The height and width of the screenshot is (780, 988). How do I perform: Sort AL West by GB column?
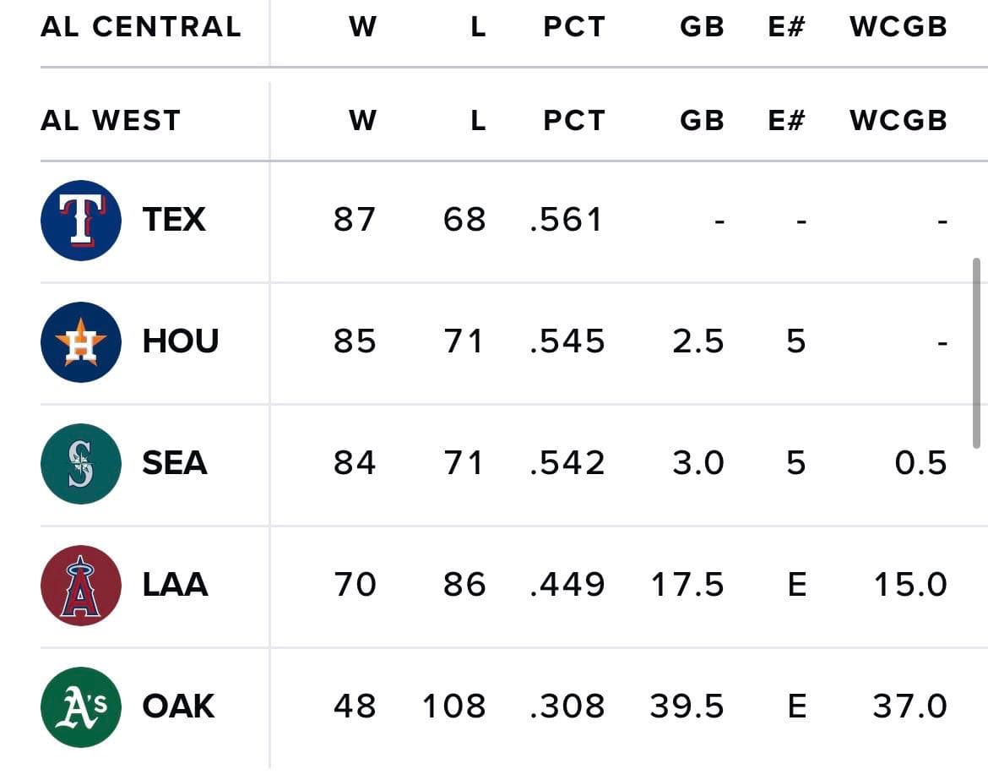[702, 121]
